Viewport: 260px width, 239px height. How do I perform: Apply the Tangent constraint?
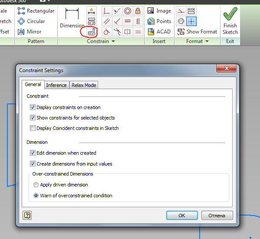point(107,32)
